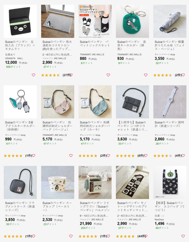The width and height of the screenshot is (189, 242).
Task: Open the bath mat product image
Action: 58,21
